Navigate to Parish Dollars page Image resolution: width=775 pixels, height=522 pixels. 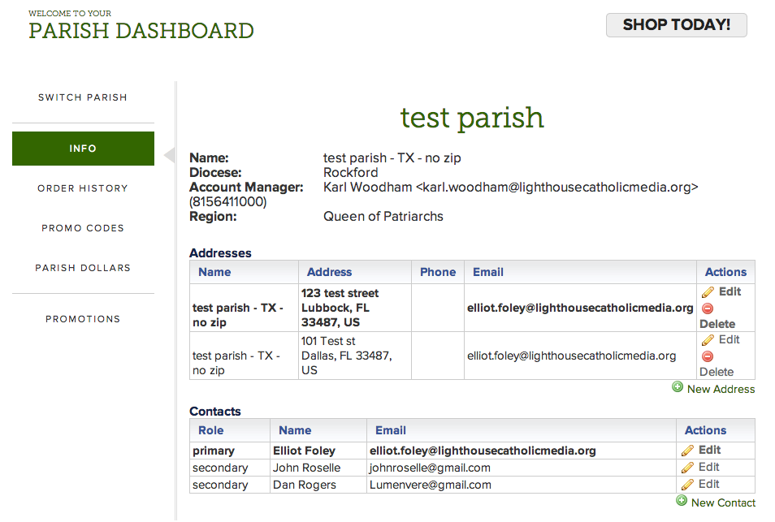(x=83, y=268)
